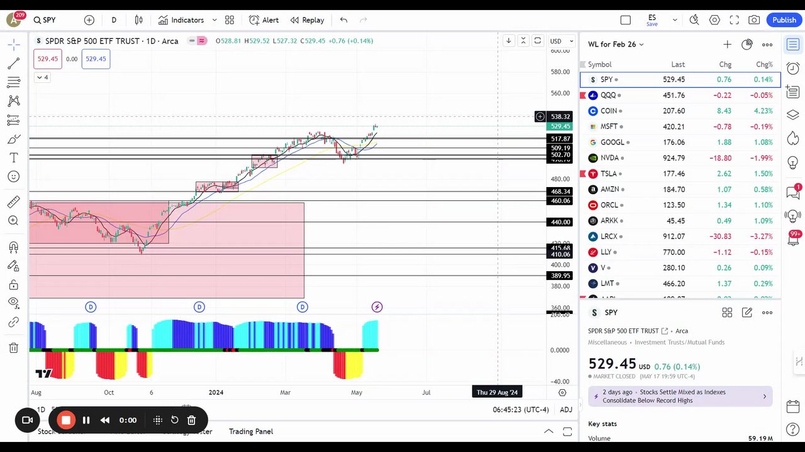The image size is (805, 452).
Task: Select the NVDA row in watchlist
Action: click(680, 158)
